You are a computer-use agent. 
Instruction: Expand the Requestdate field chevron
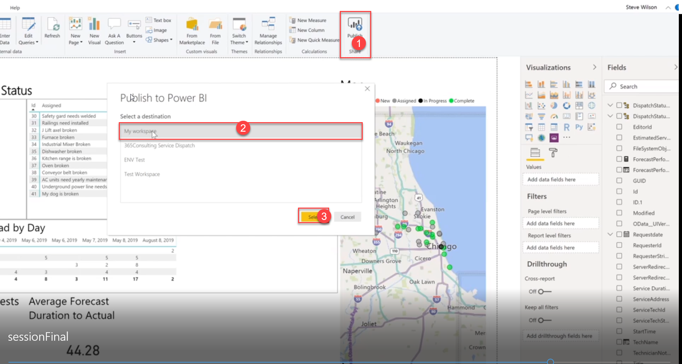pyautogui.click(x=610, y=234)
